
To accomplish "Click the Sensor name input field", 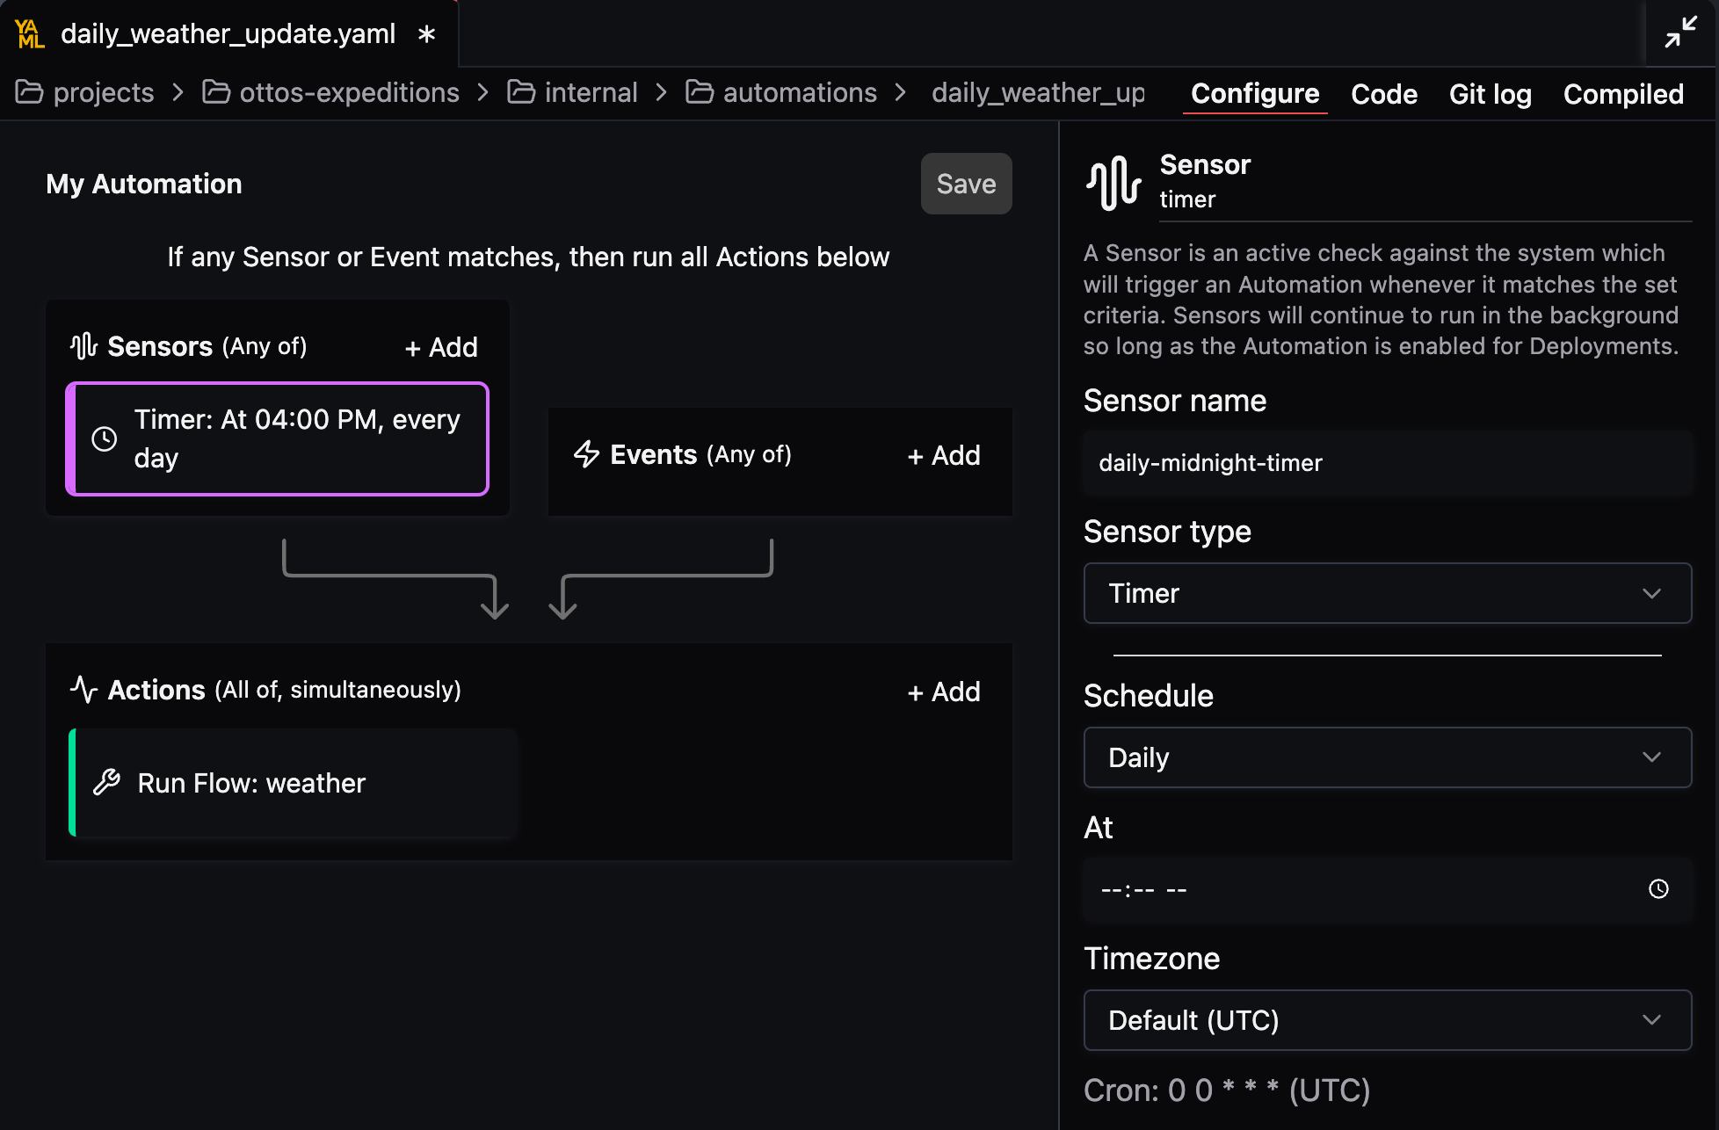I will 1387,463.
